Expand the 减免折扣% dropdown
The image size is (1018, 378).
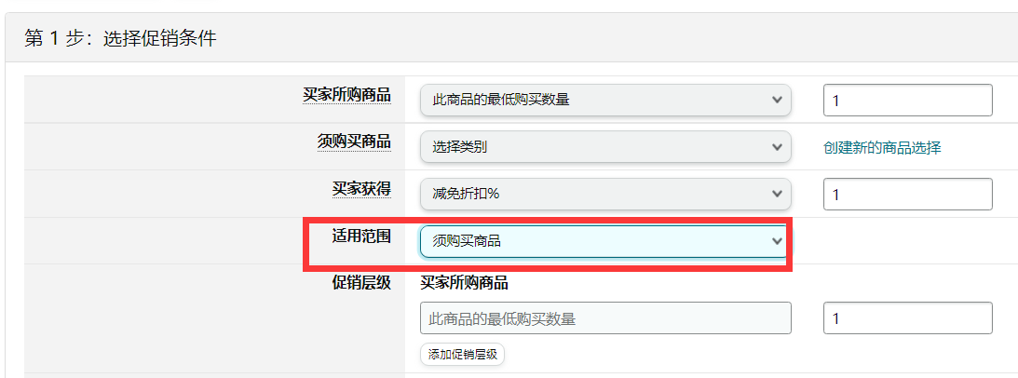[605, 194]
